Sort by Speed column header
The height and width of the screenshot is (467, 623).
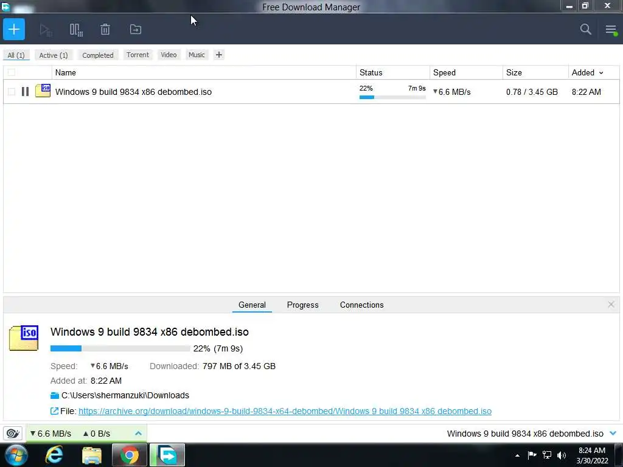466,73
